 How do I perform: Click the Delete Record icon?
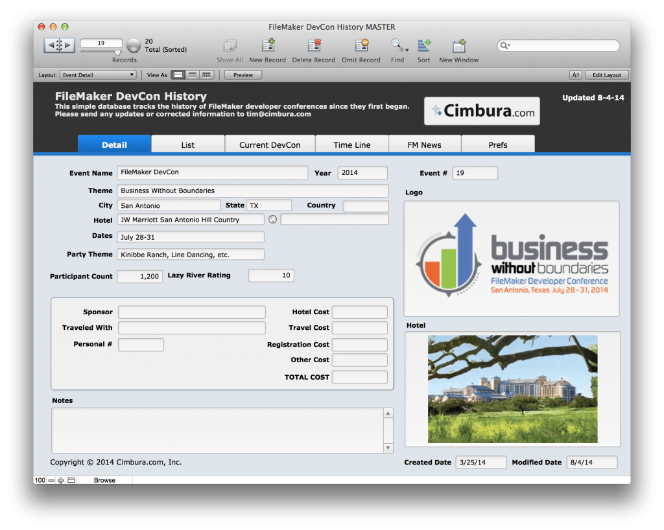point(314,46)
